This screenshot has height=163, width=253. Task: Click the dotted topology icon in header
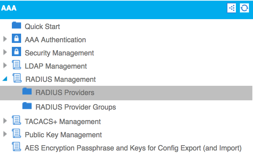pyautogui.click(x=232, y=8)
